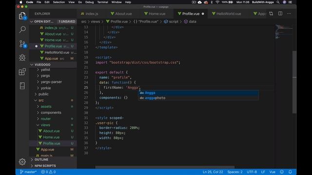Click the editor horizontal scrollbar
This screenshot has height=175, width=312.
click(165, 167)
